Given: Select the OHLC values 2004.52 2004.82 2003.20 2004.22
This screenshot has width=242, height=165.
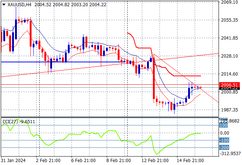Looking at the screenshot, I should coord(70,5).
